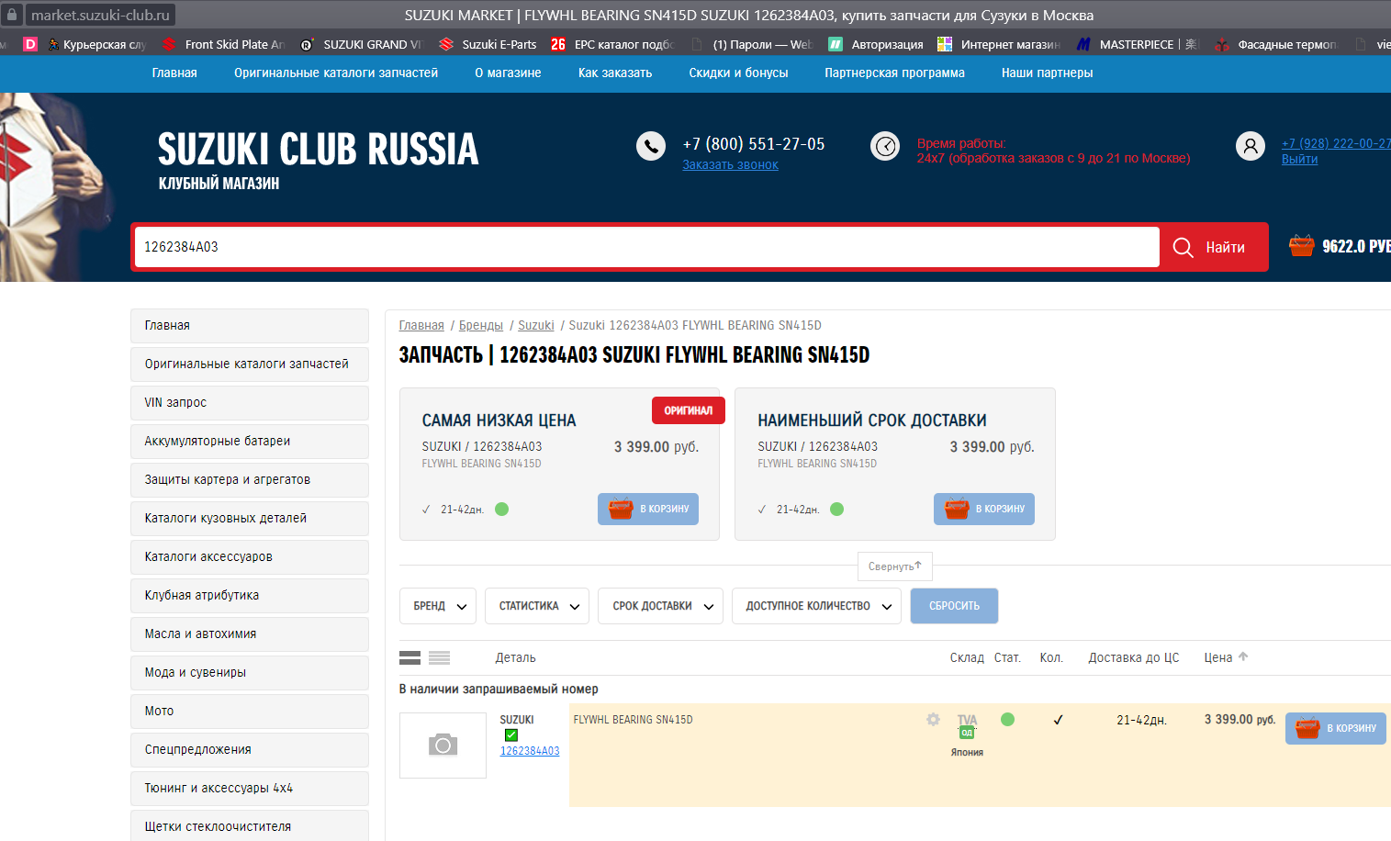Expand the Бренд filter dropdown
This screenshot has height=841, width=1391.
[x=438, y=606]
